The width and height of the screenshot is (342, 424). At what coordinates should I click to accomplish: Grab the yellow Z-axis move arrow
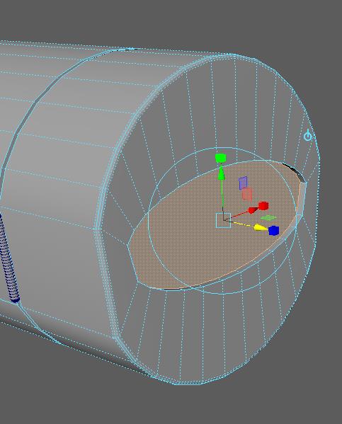point(261,228)
